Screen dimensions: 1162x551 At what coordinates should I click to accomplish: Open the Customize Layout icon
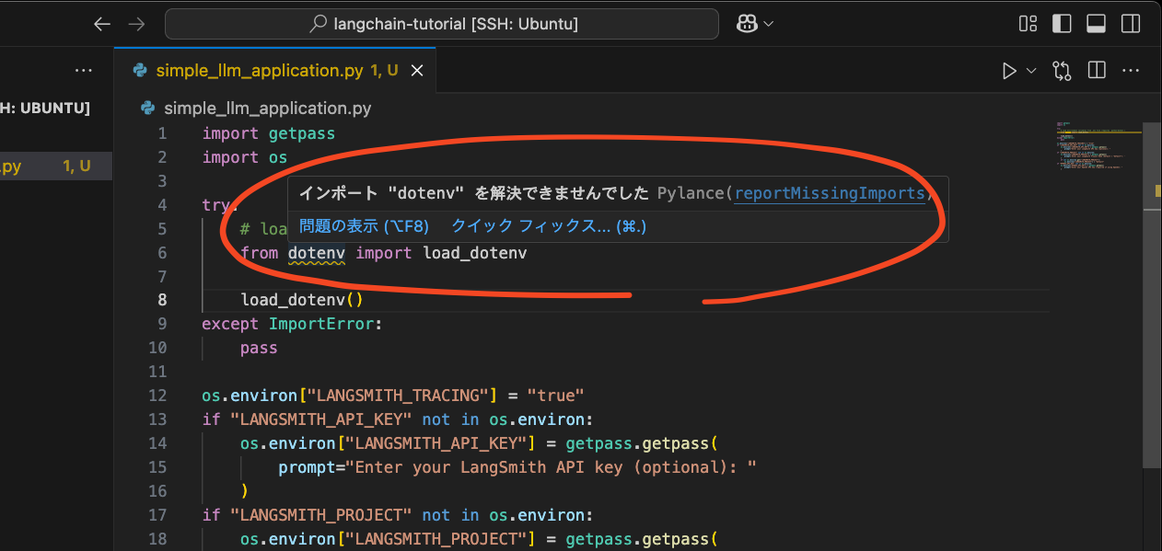click(x=1028, y=25)
